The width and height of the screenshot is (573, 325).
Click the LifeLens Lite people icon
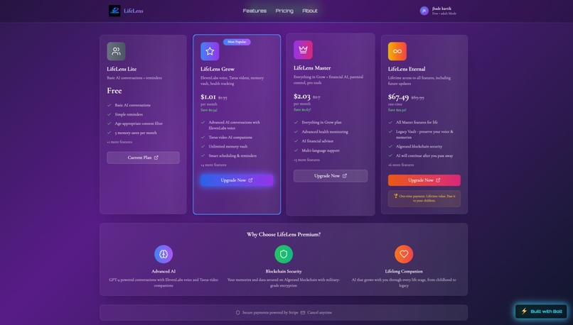[116, 51]
